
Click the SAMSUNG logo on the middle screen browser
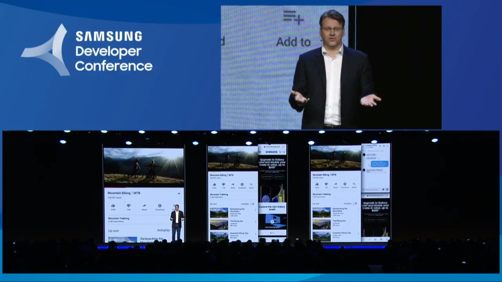tap(271, 152)
